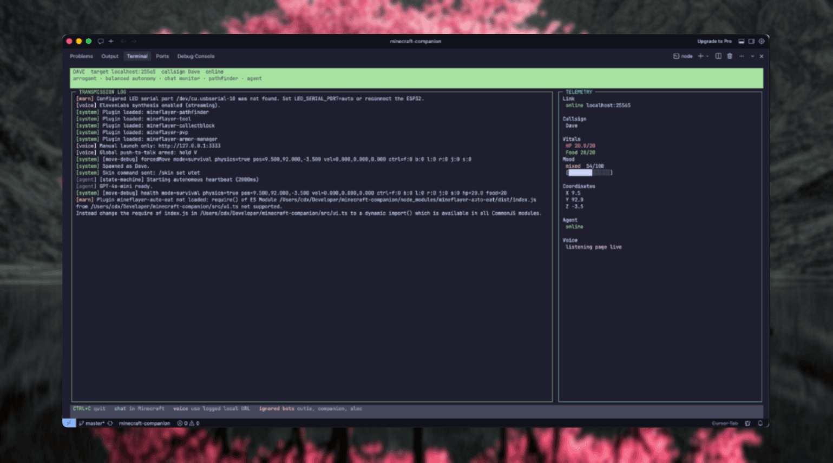Viewport: 833px width, 463px height.
Task: Click the master branch indicator
Action: (92, 424)
